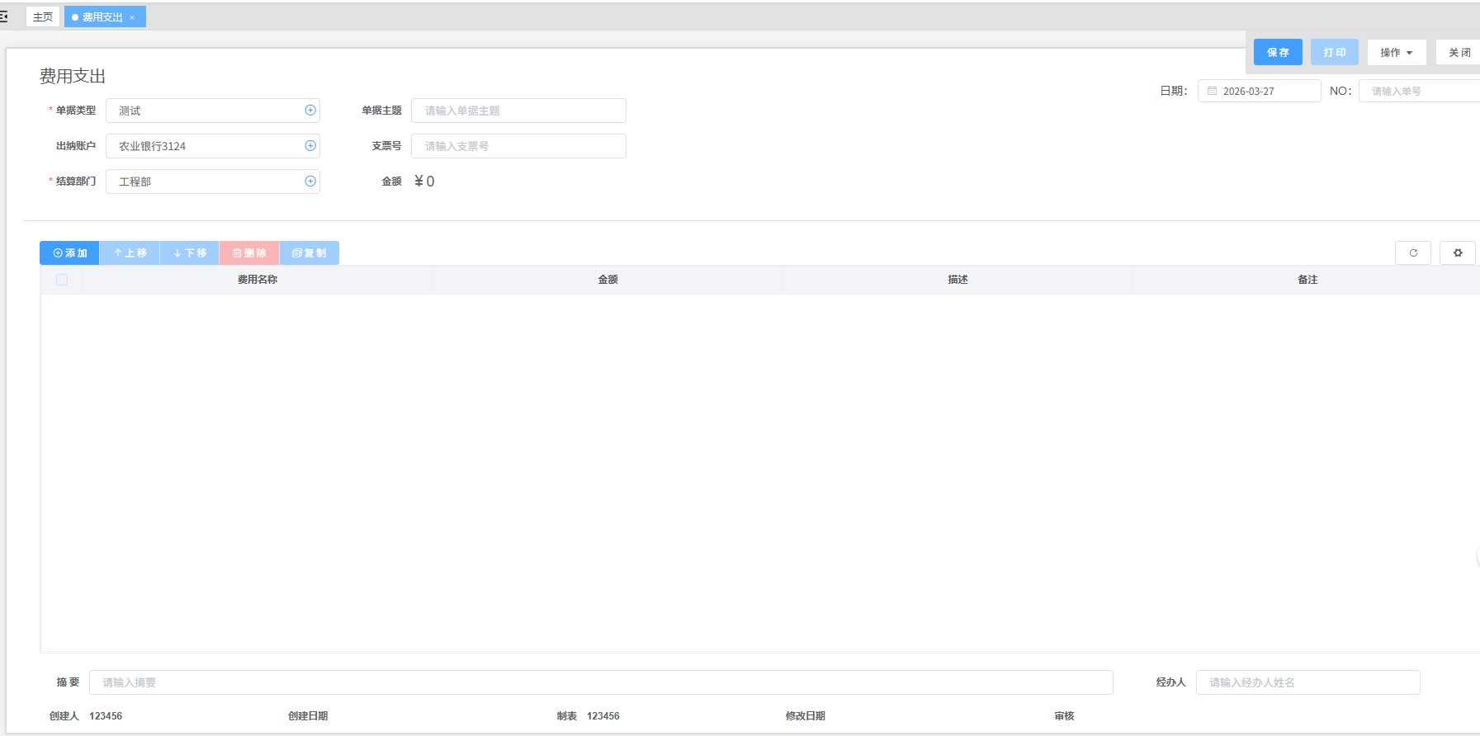
Task: Click plus icon in 单据类型 field
Action: 310,111
